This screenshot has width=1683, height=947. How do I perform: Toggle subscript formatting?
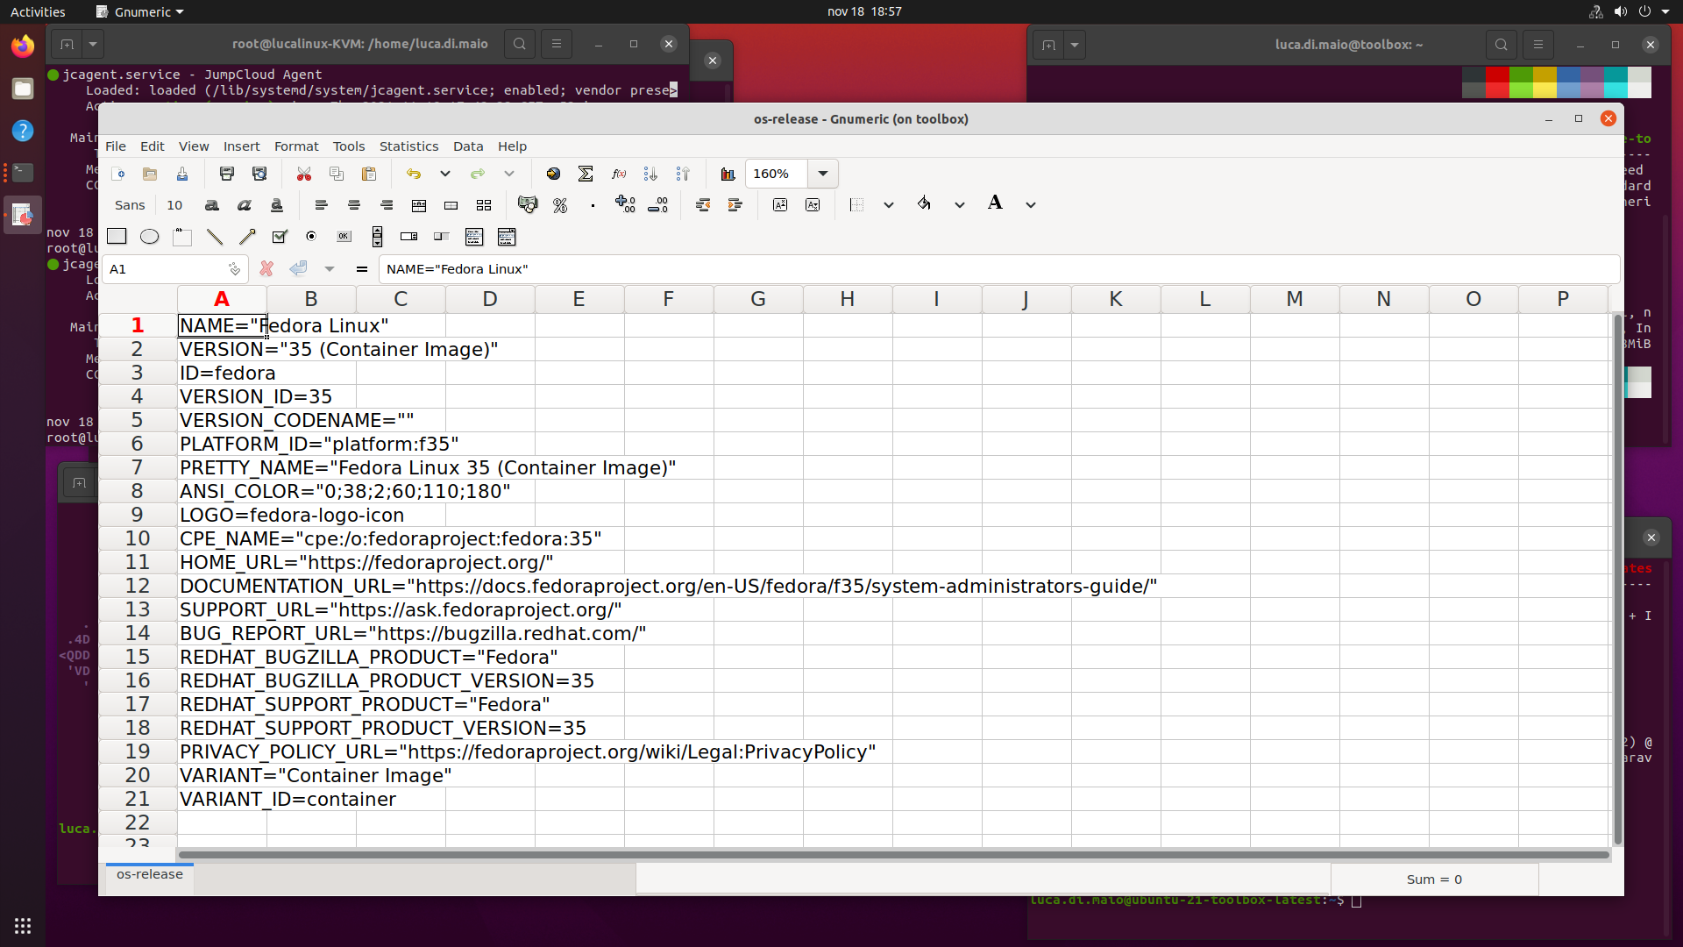point(813,205)
